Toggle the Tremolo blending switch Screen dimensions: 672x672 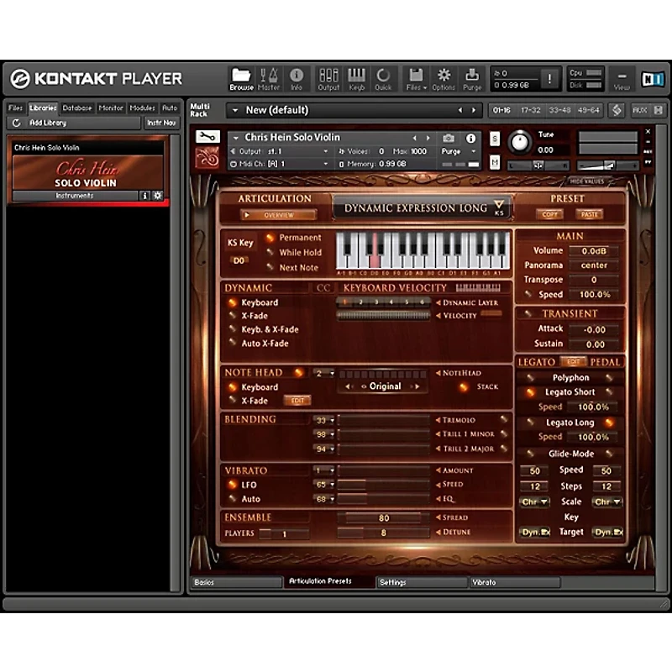[x=504, y=419]
